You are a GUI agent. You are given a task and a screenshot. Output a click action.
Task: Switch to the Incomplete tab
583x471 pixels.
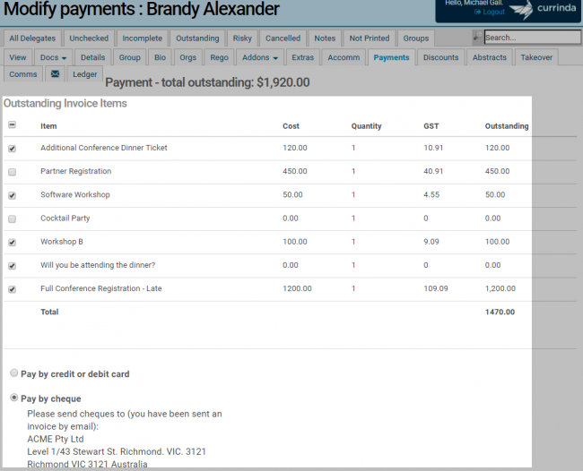pyautogui.click(x=142, y=39)
